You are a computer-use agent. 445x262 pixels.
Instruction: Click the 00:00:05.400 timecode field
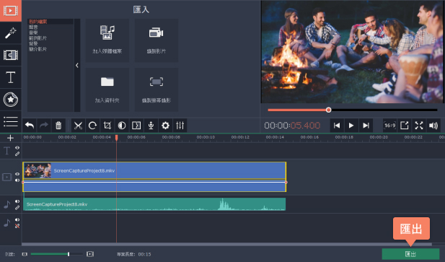coord(292,126)
